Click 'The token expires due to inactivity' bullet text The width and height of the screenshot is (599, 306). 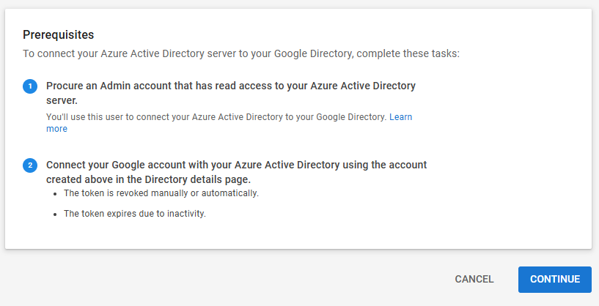(x=134, y=214)
